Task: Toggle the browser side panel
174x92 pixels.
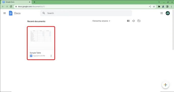Action: pos(167,7)
